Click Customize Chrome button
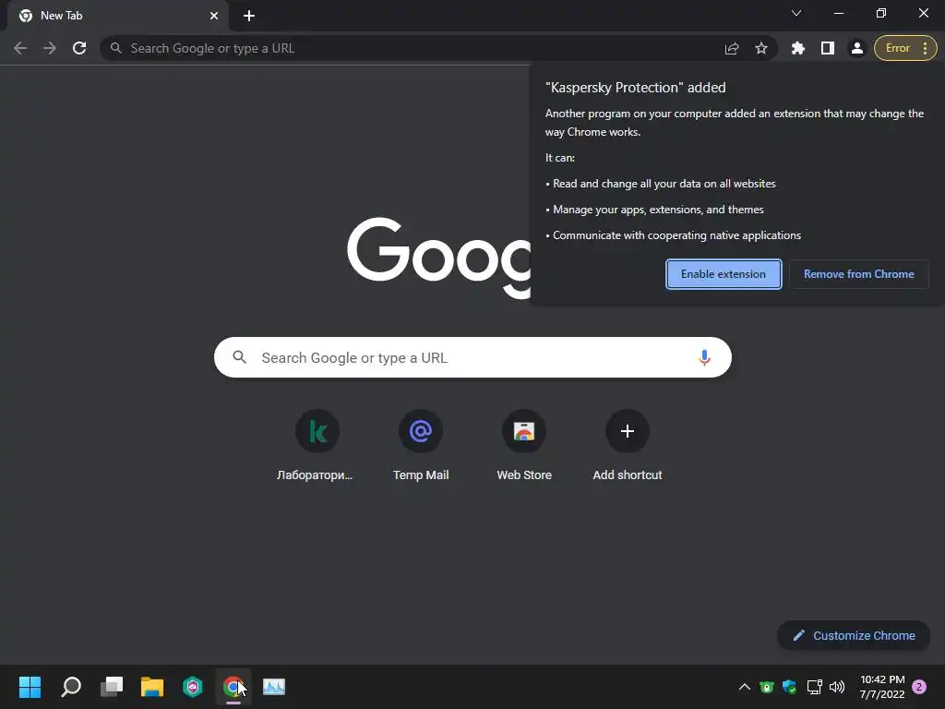 854,635
